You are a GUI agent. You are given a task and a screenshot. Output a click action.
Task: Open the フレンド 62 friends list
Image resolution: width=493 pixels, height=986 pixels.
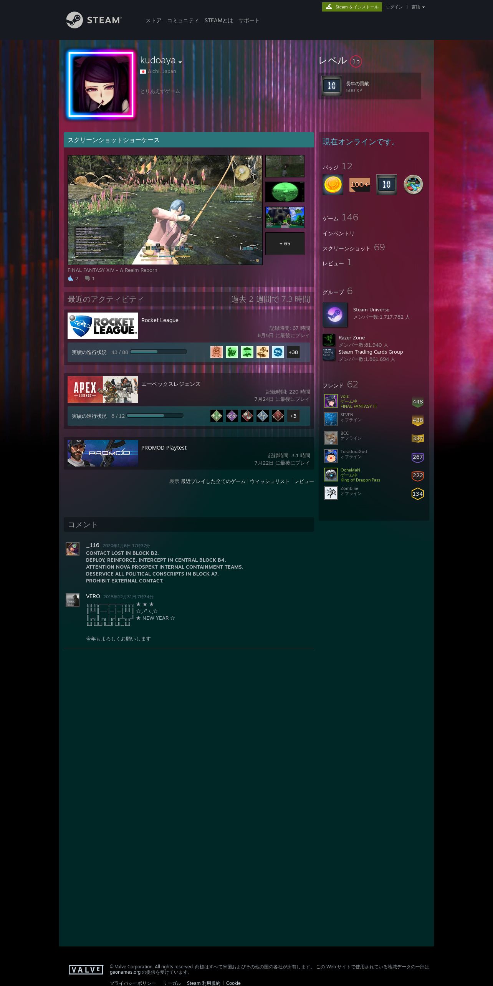point(340,385)
